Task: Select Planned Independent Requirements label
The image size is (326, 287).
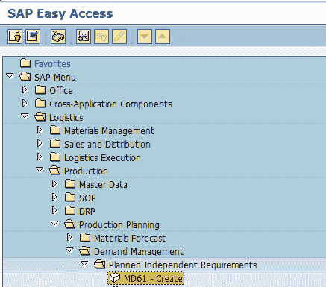Action: click(183, 265)
